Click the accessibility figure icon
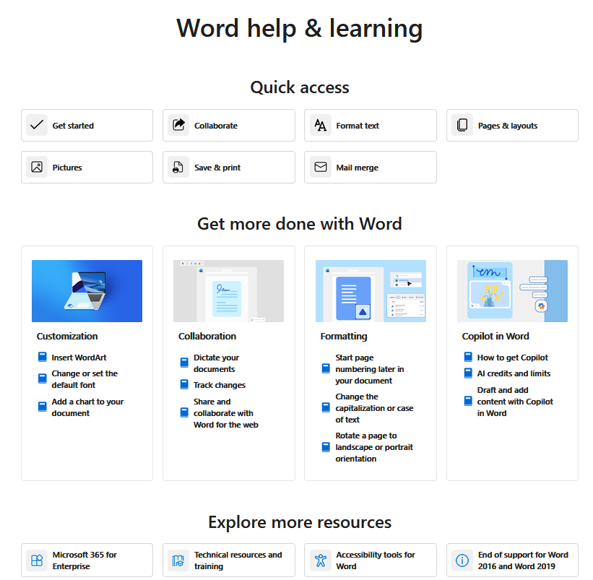Viewport: 593px width, 580px height. (x=320, y=560)
